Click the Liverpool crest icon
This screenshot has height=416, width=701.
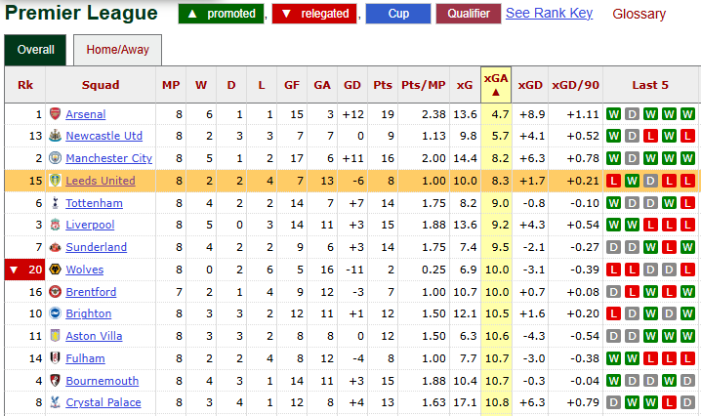click(55, 225)
